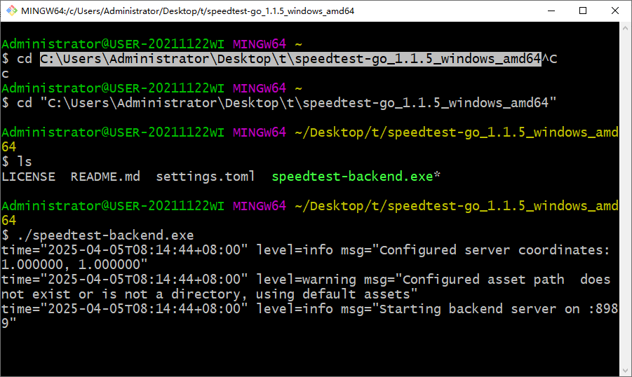Click the ls command line

17,162
